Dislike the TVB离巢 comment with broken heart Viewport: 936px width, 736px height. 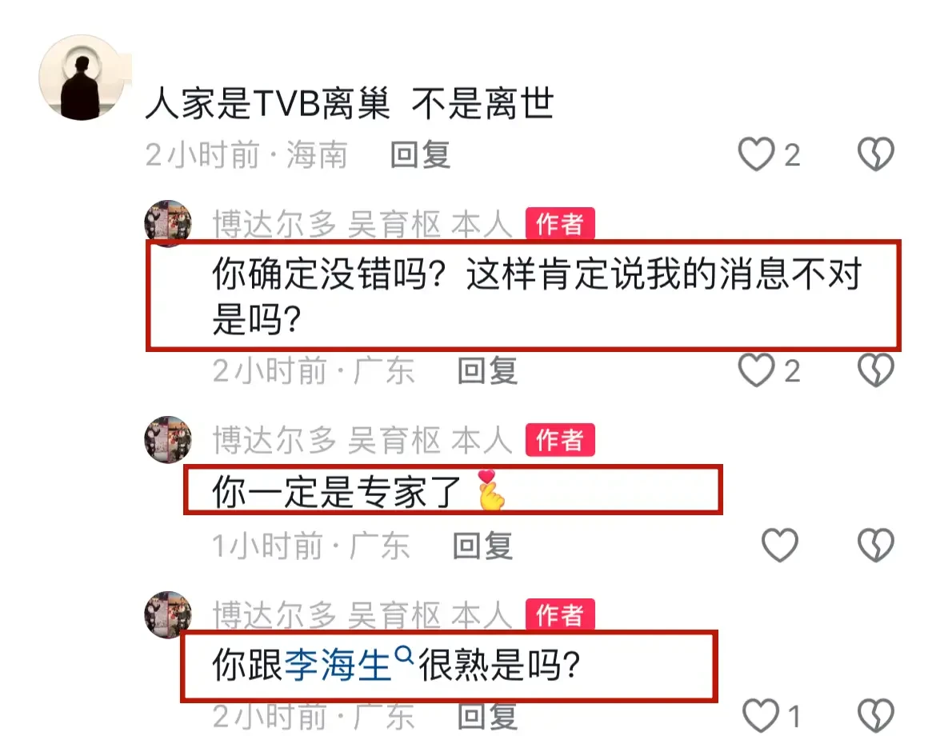click(876, 154)
